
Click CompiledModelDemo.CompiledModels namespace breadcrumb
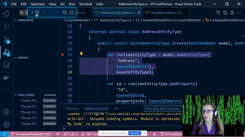pos(170,20)
